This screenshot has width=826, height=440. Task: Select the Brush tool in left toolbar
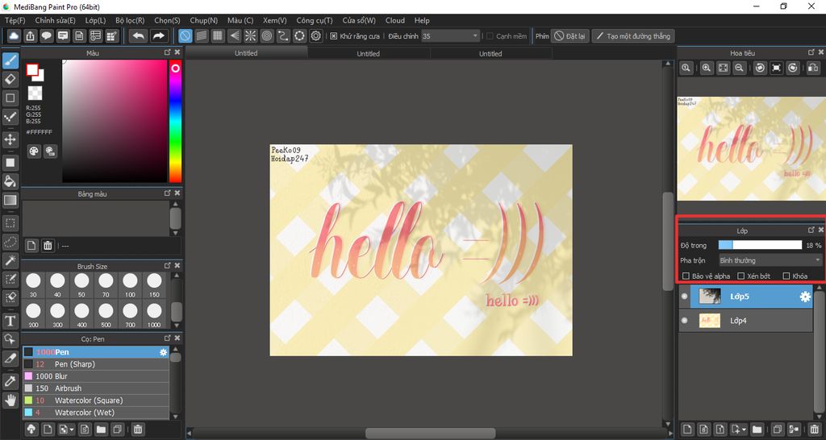10,61
